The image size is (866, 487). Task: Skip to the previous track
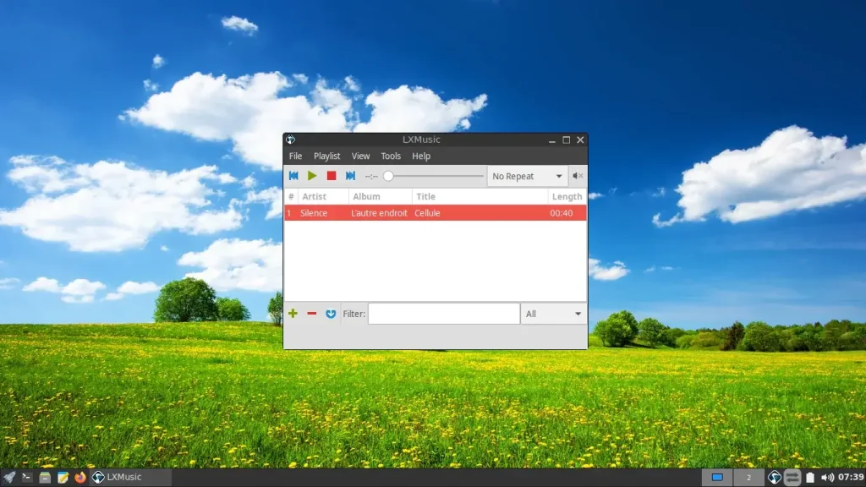[x=293, y=176]
